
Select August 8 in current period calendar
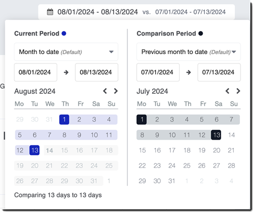point(64,135)
